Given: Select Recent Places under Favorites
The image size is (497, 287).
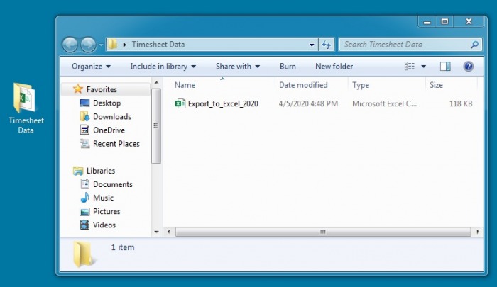Looking at the screenshot, I should click(116, 144).
